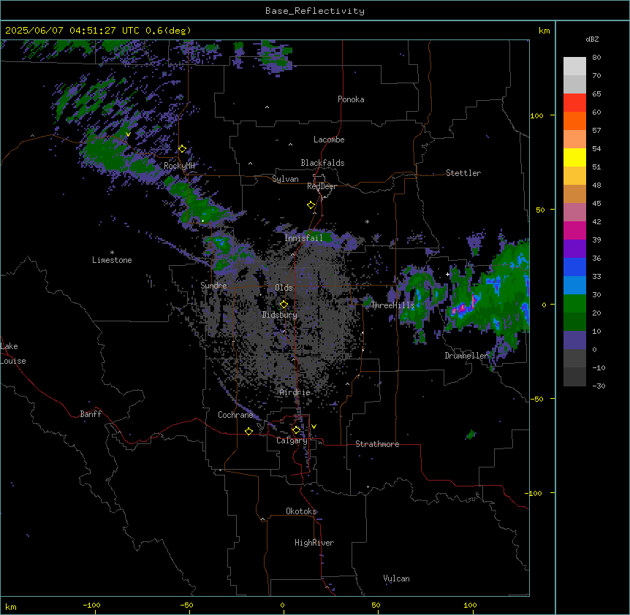Screen dimensions: 630x615
Task: Pick the orange 57-60 dBZ legend swatch
Action: 574,121
